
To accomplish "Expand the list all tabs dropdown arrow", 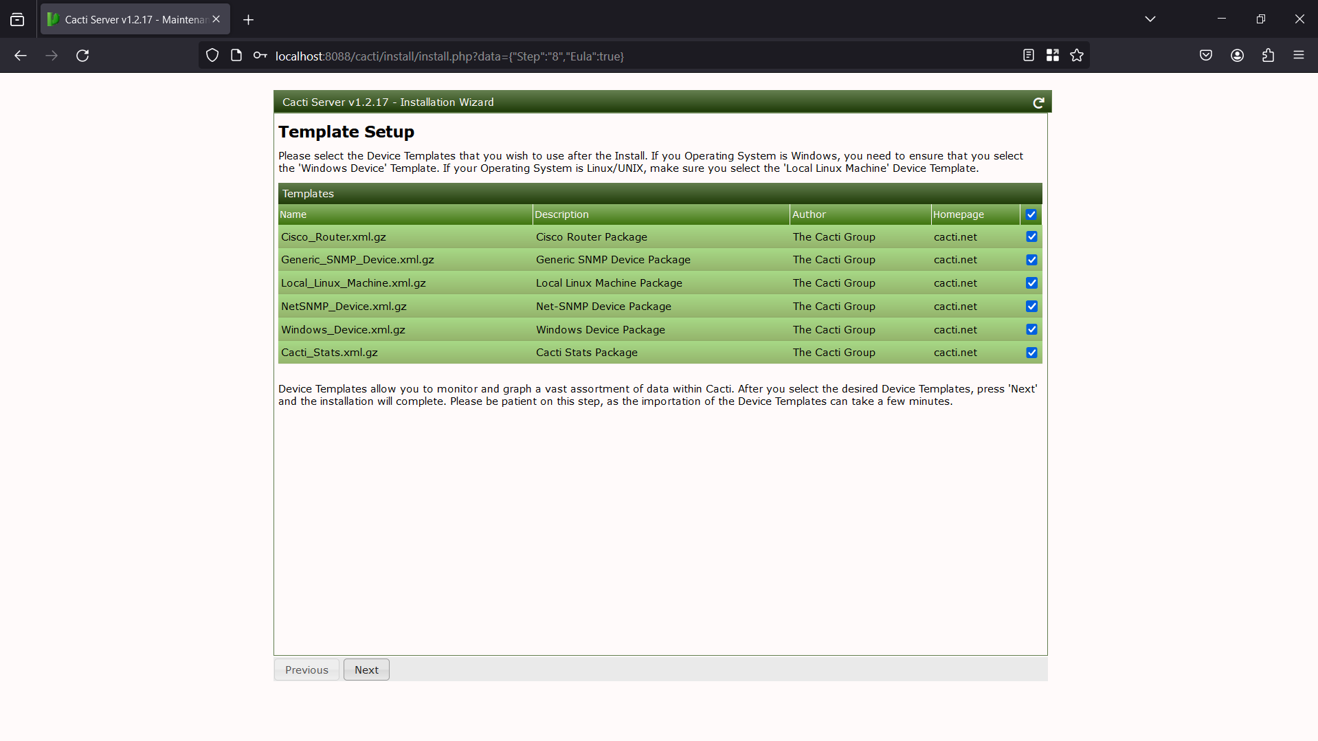I will click(1150, 19).
